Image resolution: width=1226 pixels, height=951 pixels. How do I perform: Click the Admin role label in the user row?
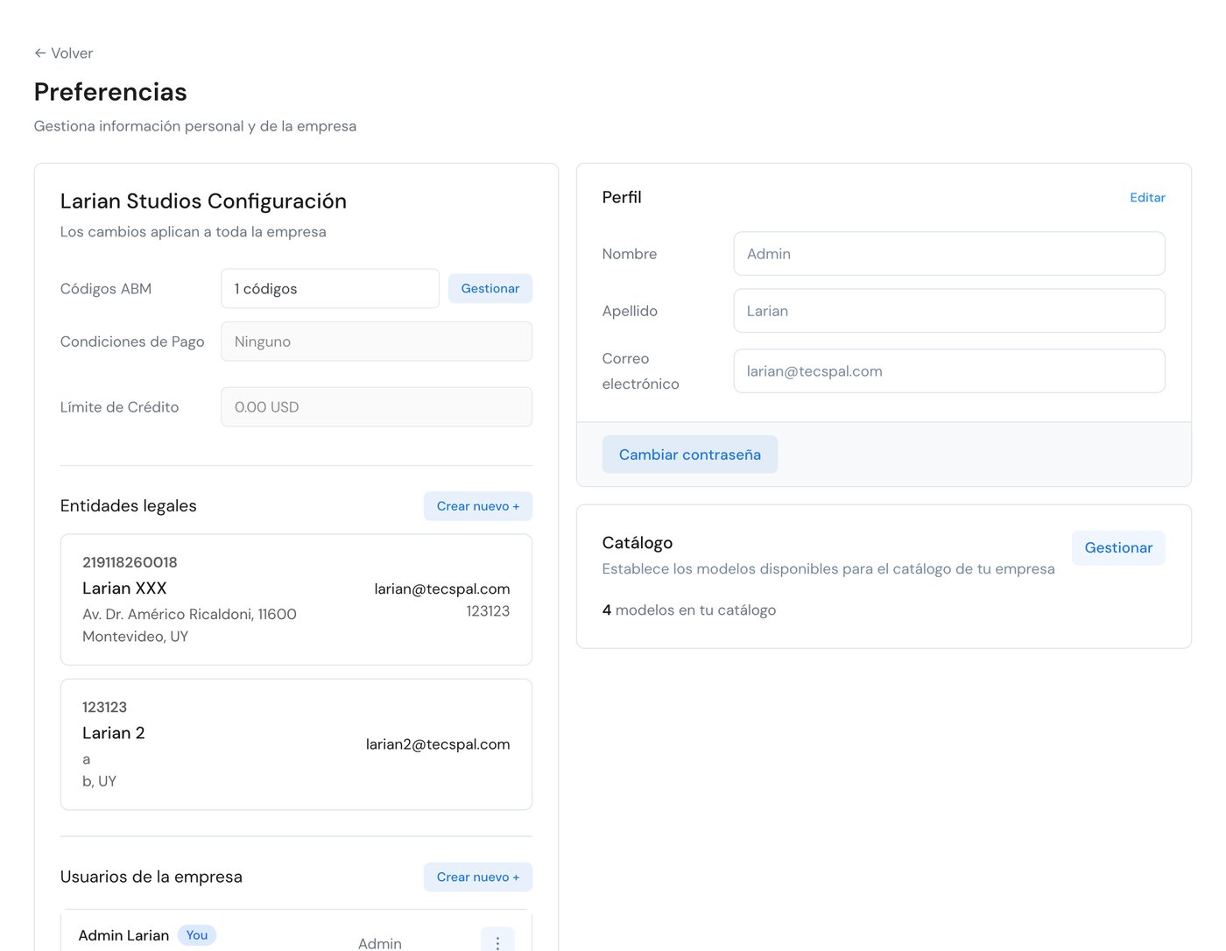pos(380,943)
